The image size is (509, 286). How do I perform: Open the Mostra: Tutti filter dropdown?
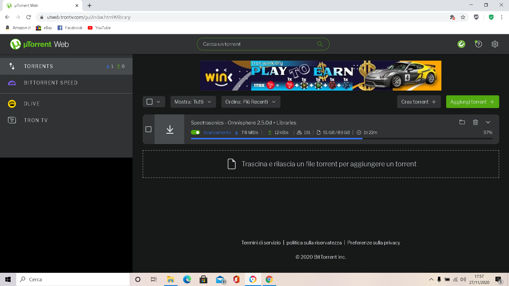click(193, 102)
